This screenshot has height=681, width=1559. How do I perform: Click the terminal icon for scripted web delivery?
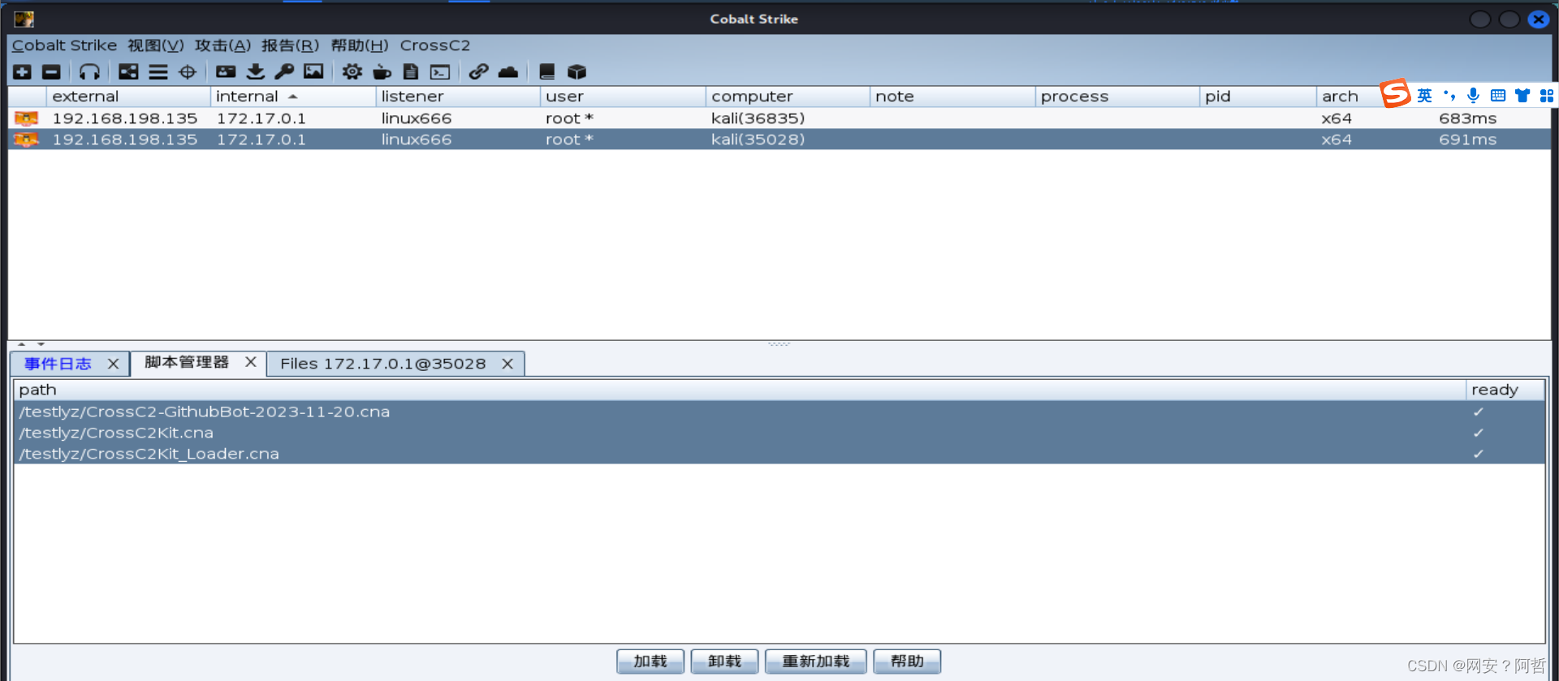click(440, 72)
